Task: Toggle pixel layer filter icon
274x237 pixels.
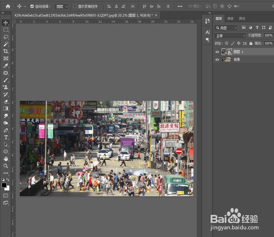Action: tap(243, 27)
